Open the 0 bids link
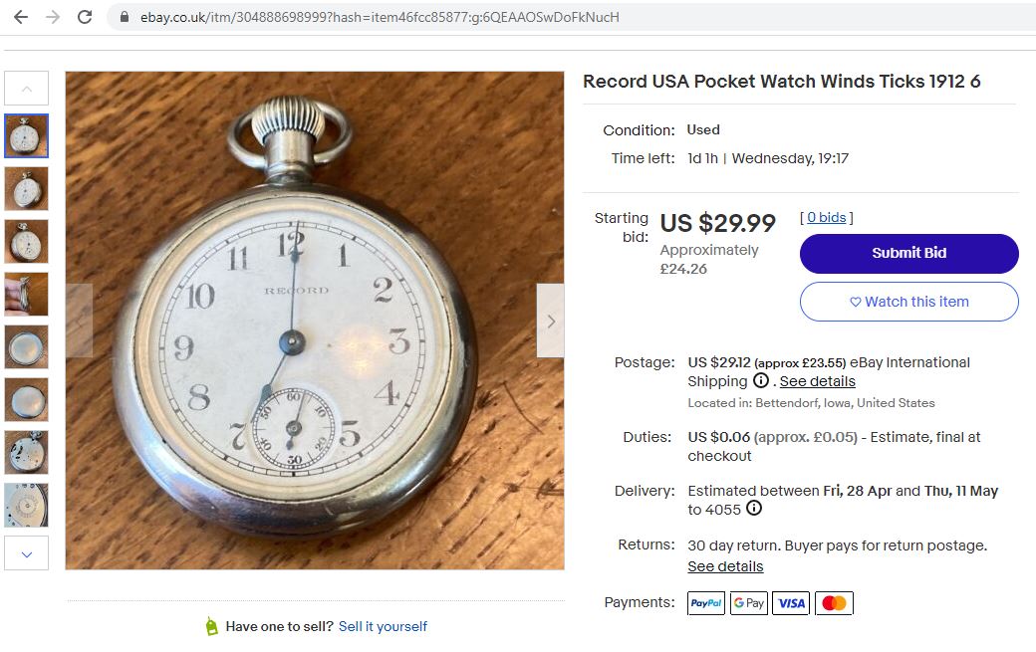 [826, 217]
